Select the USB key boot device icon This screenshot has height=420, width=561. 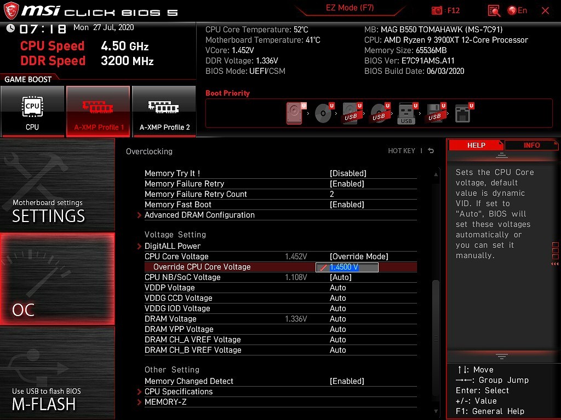click(x=407, y=114)
